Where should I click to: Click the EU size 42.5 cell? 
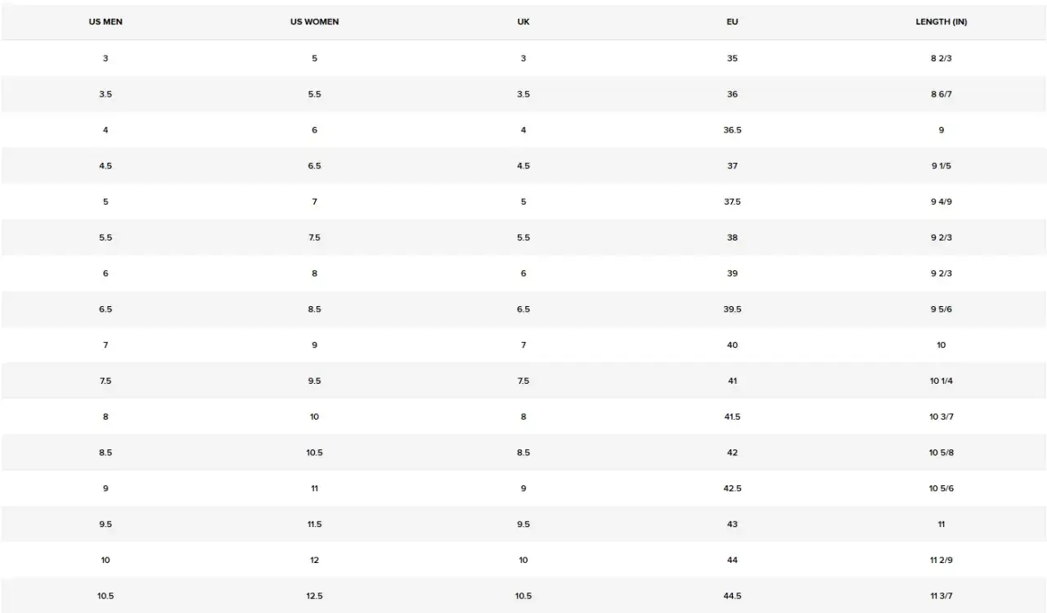click(732, 489)
